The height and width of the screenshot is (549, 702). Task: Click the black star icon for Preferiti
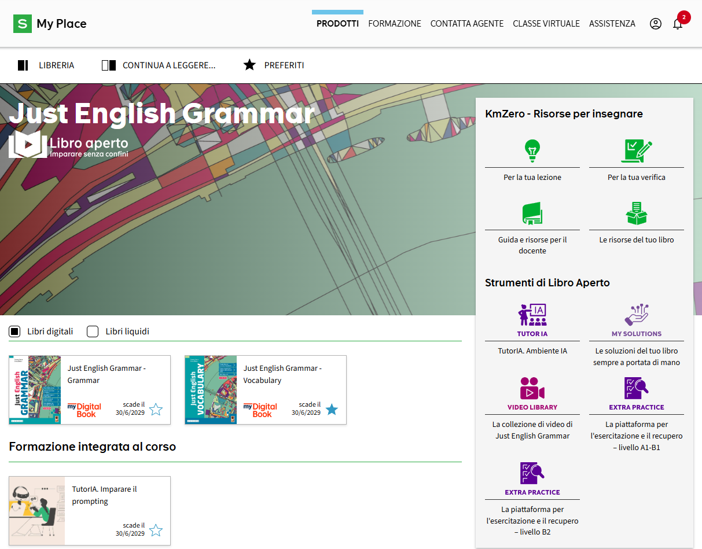(249, 65)
